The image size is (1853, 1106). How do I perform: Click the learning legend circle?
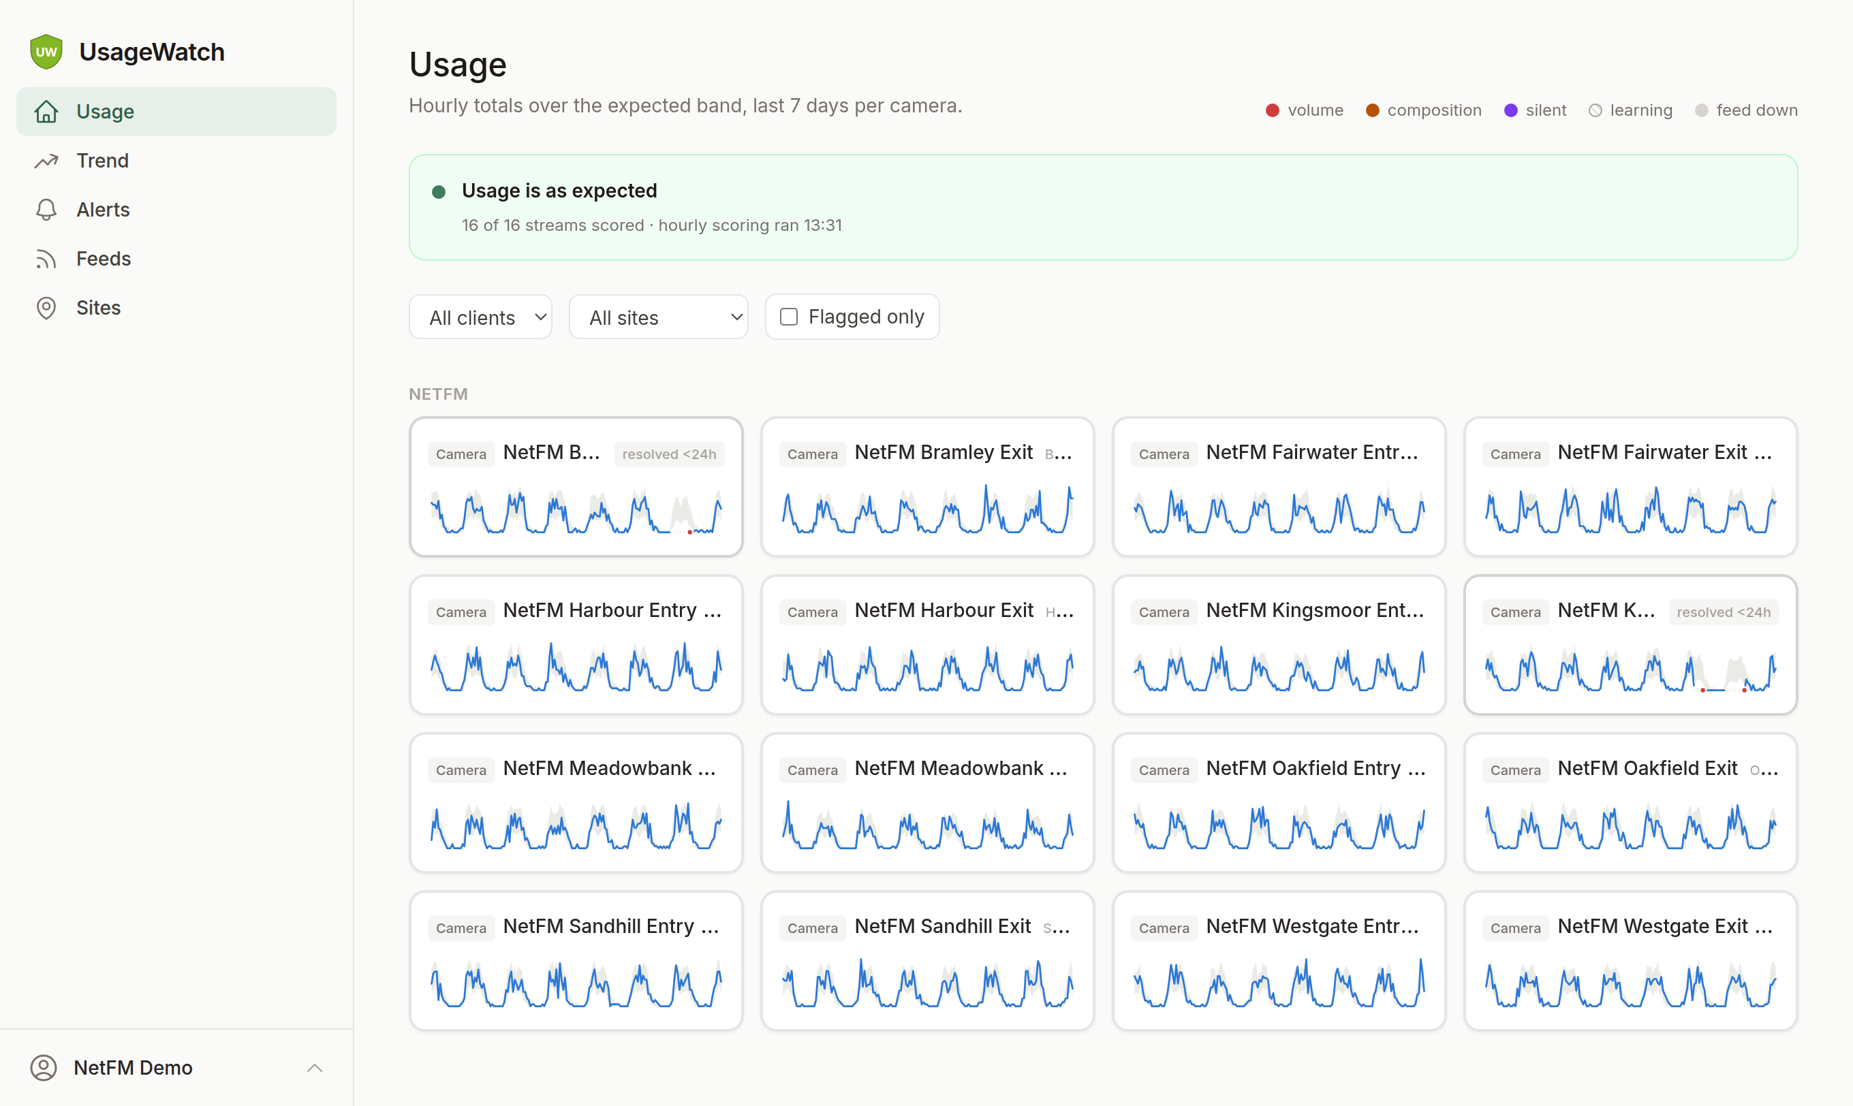(1595, 110)
